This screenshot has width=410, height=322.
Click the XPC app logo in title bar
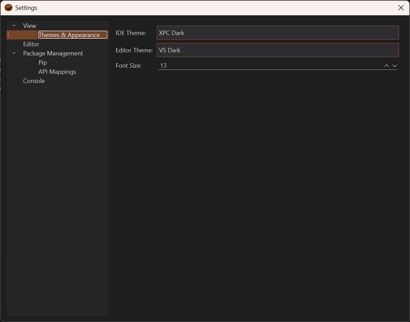[x=9, y=7]
